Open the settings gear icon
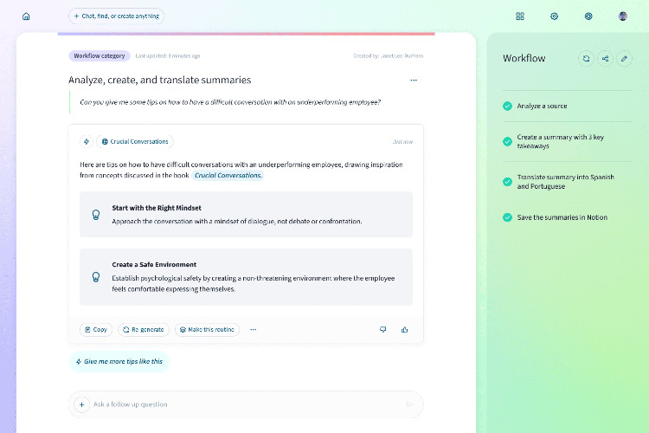649x433 pixels. 554,16
